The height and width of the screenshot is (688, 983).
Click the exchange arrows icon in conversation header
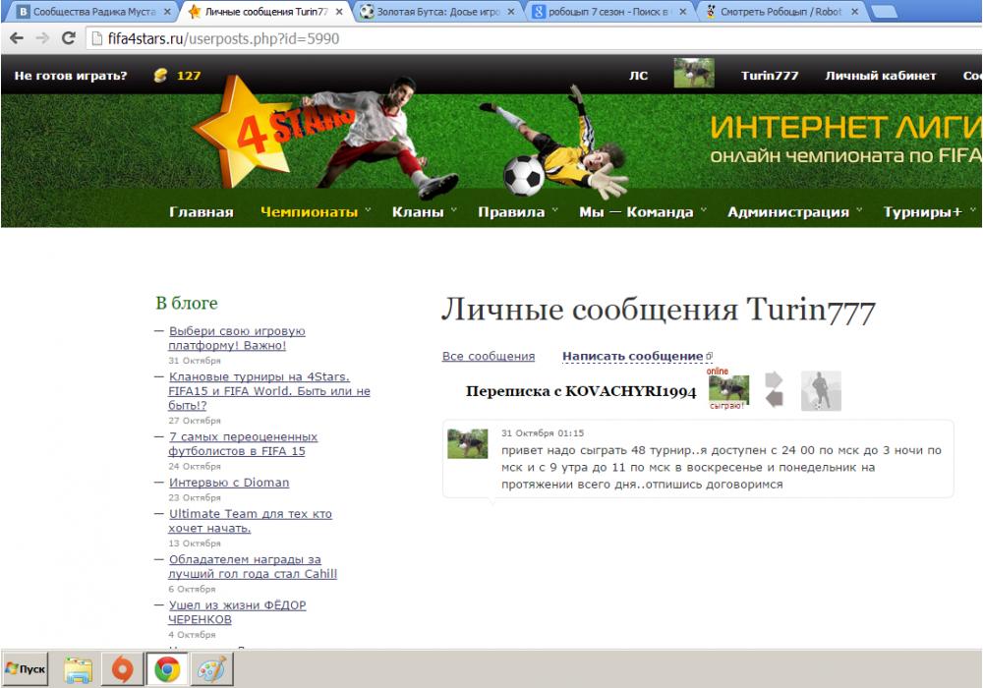click(775, 389)
